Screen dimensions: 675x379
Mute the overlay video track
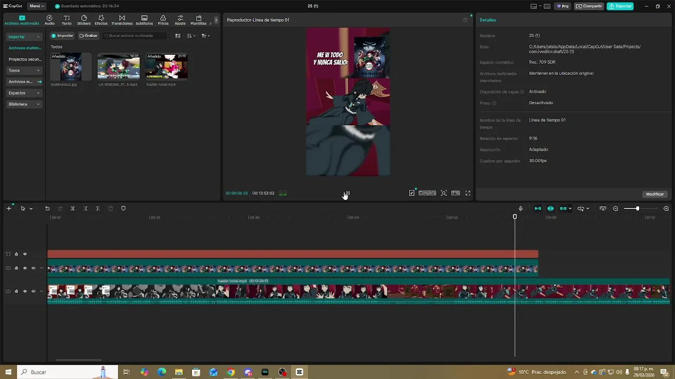33,268
